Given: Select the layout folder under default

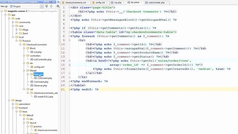Looking at the screenshot, I should [33, 123].
